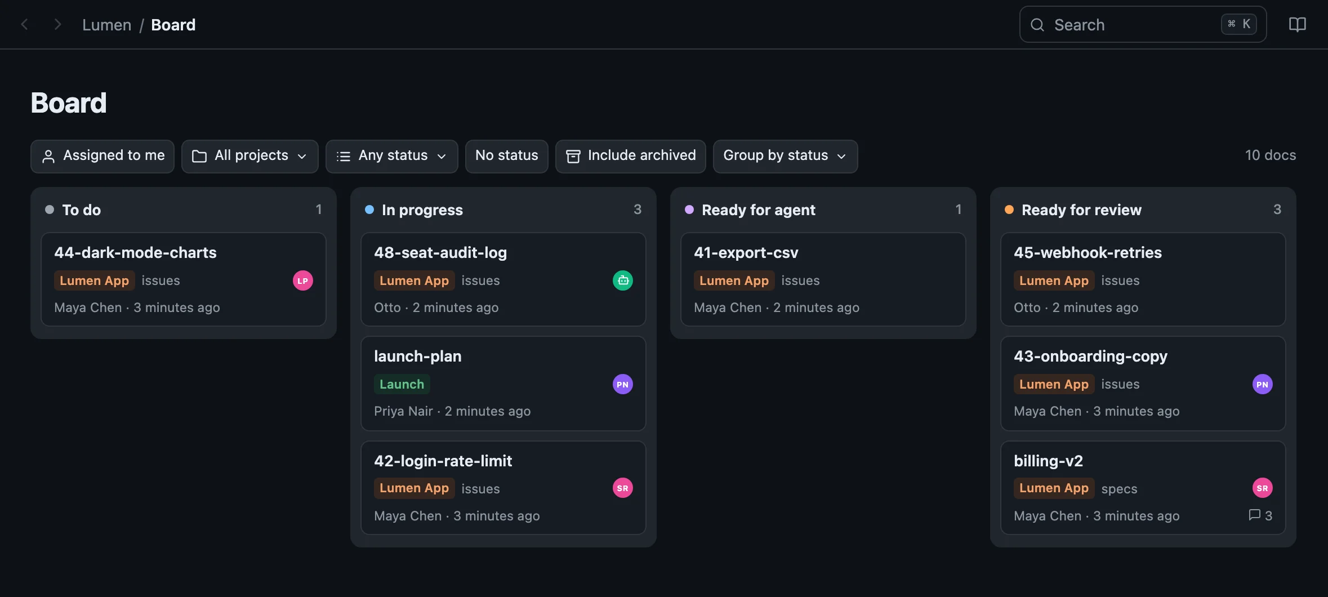
Task: Open the Any status dropdown
Action: coord(392,156)
